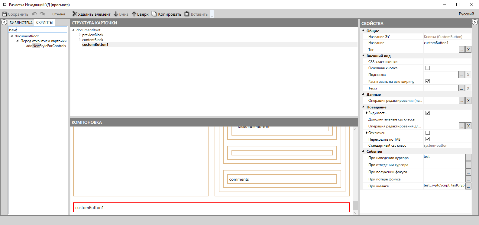Expand the Видимость property arrow
The height and width of the screenshot is (225, 479).
(367, 113)
